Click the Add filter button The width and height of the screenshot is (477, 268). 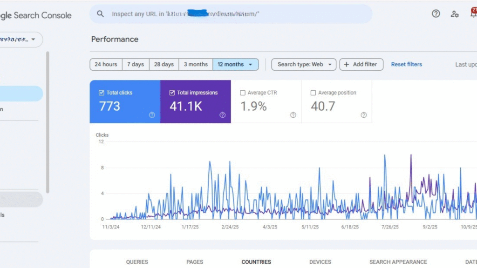[x=361, y=65]
